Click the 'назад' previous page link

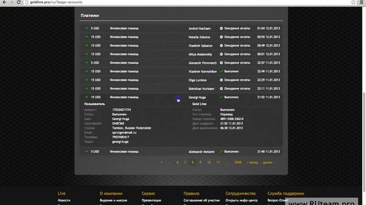point(252,162)
